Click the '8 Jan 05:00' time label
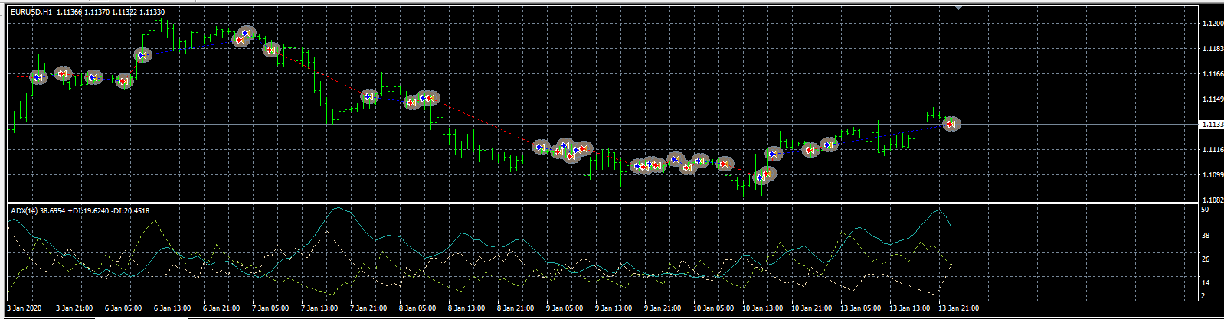The height and width of the screenshot is (319, 1224). 417,308
